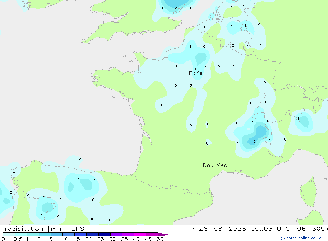The height and width of the screenshot is (241, 328).
Task: Select the 35–40 mm legend color swatch
Action: pyautogui.click(x=128, y=234)
